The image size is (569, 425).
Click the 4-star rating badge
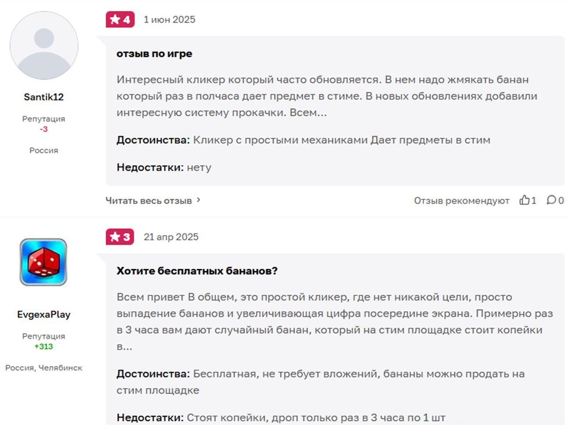click(x=120, y=19)
